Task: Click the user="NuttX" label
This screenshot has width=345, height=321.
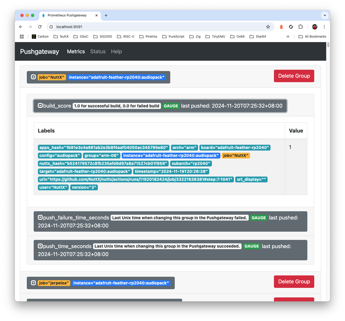Action: pyautogui.click(x=53, y=187)
